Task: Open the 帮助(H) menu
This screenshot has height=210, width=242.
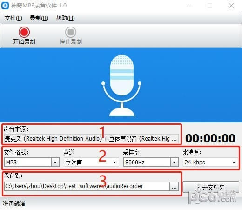Action: click(65, 18)
